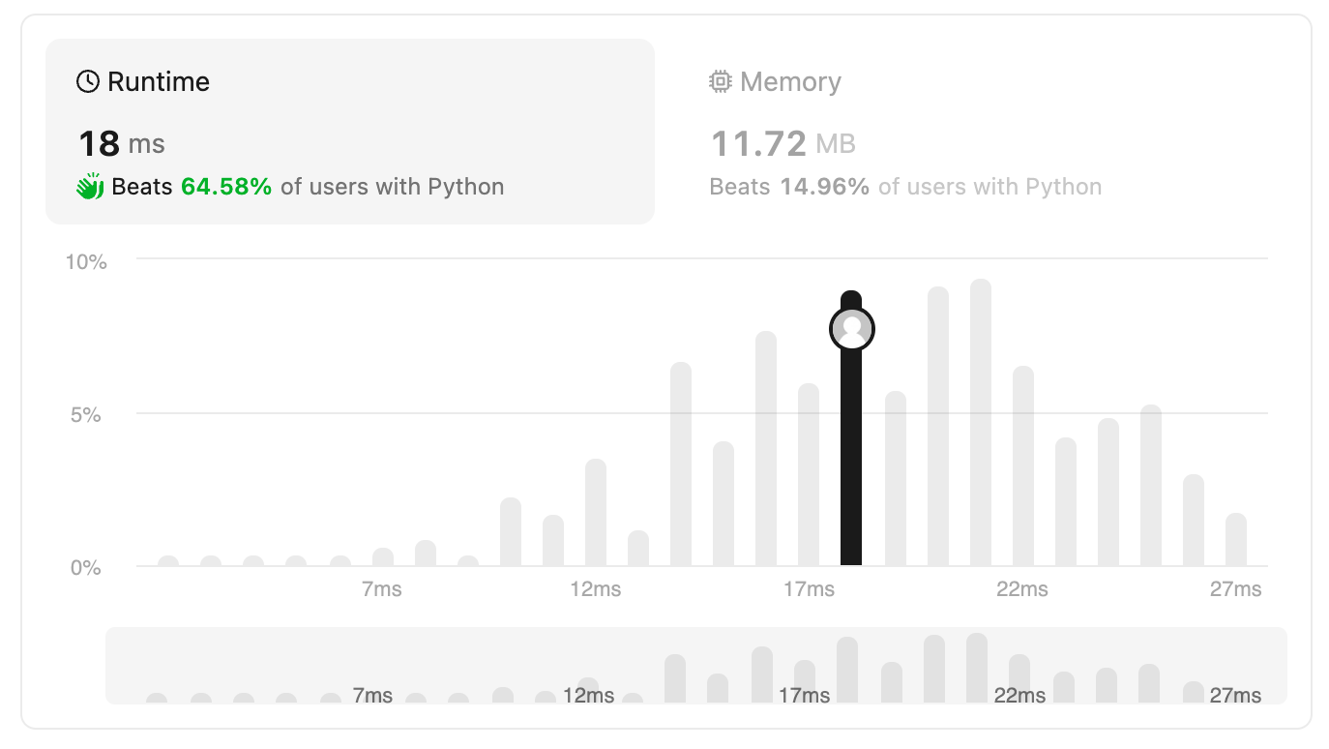Click the black highlighted 18ms bar
Image resolution: width=1329 pixels, height=749 pixels.
click(851, 428)
